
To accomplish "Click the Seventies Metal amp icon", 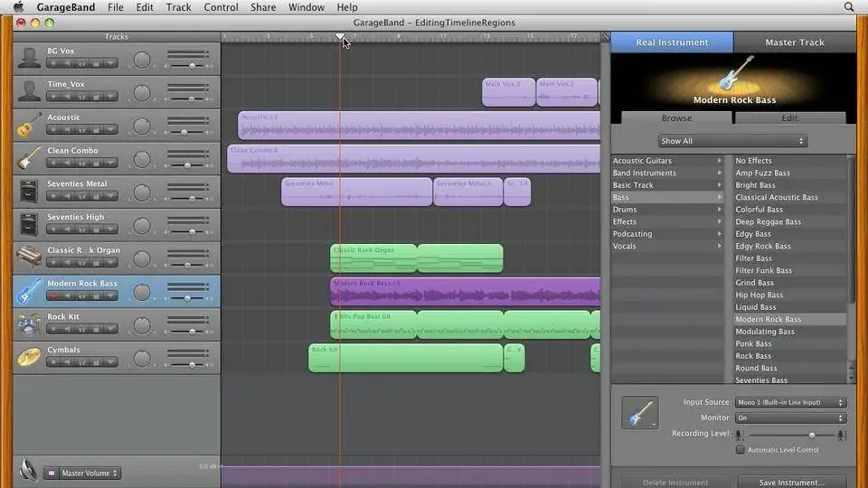I will click(x=29, y=192).
